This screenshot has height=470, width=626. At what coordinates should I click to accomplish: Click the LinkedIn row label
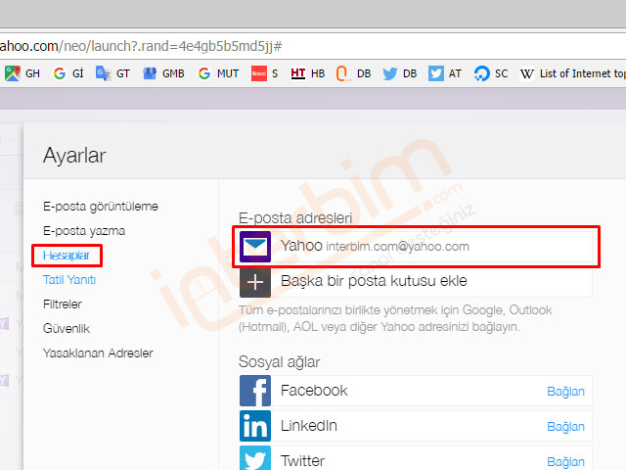(x=309, y=426)
